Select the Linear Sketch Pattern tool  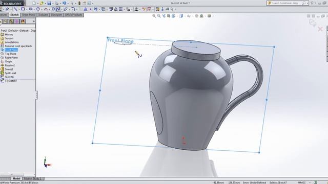pyautogui.click(x=121, y=9)
